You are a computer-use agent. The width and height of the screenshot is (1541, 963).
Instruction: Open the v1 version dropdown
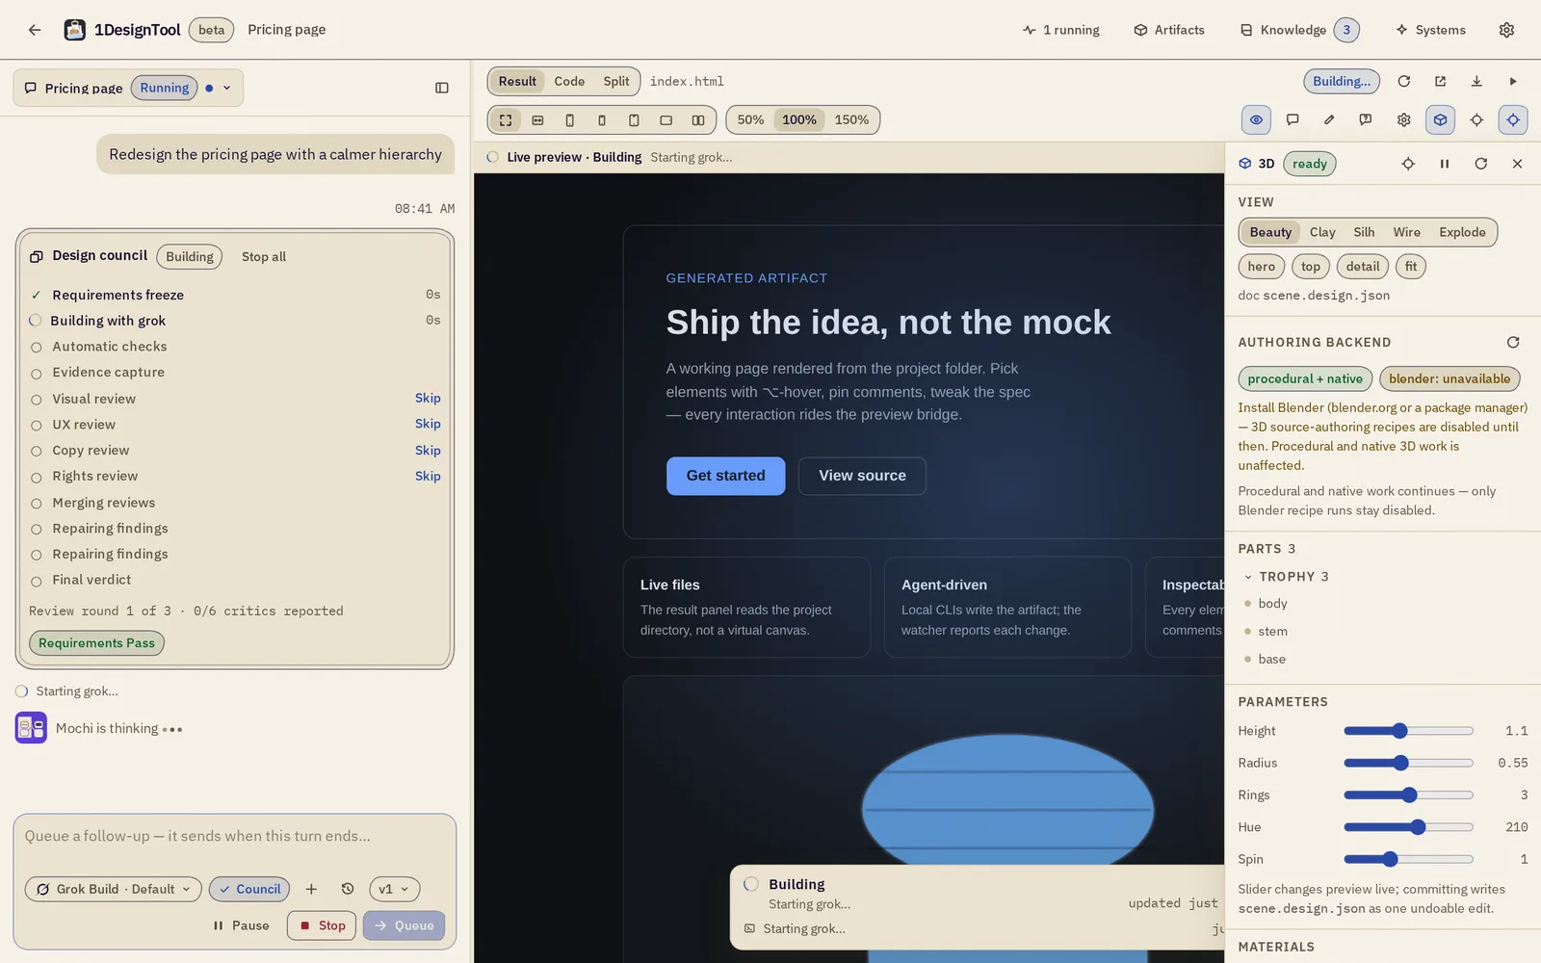(395, 889)
